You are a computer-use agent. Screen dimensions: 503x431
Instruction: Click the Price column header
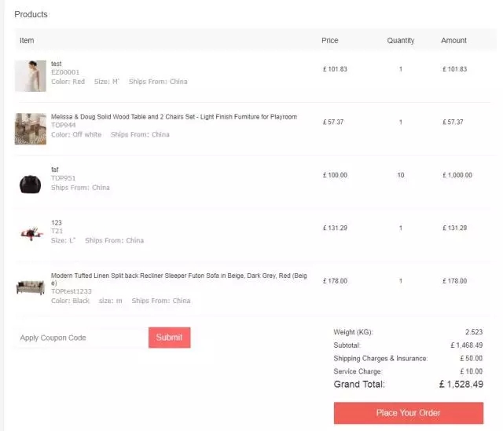[330, 41]
